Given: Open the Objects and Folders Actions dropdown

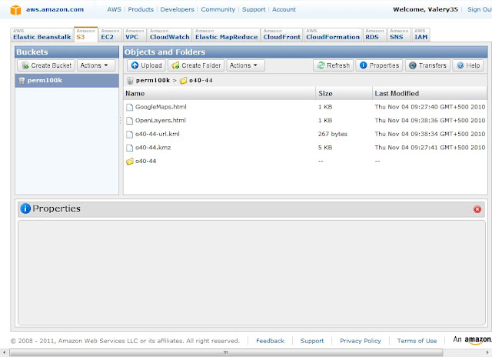Looking at the screenshot, I should click(246, 65).
